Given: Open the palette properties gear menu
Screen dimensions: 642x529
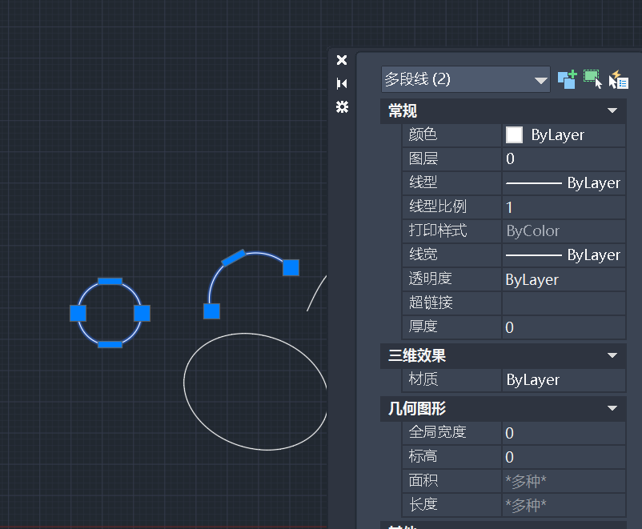Looking at the screenshot, I should 342,106.
